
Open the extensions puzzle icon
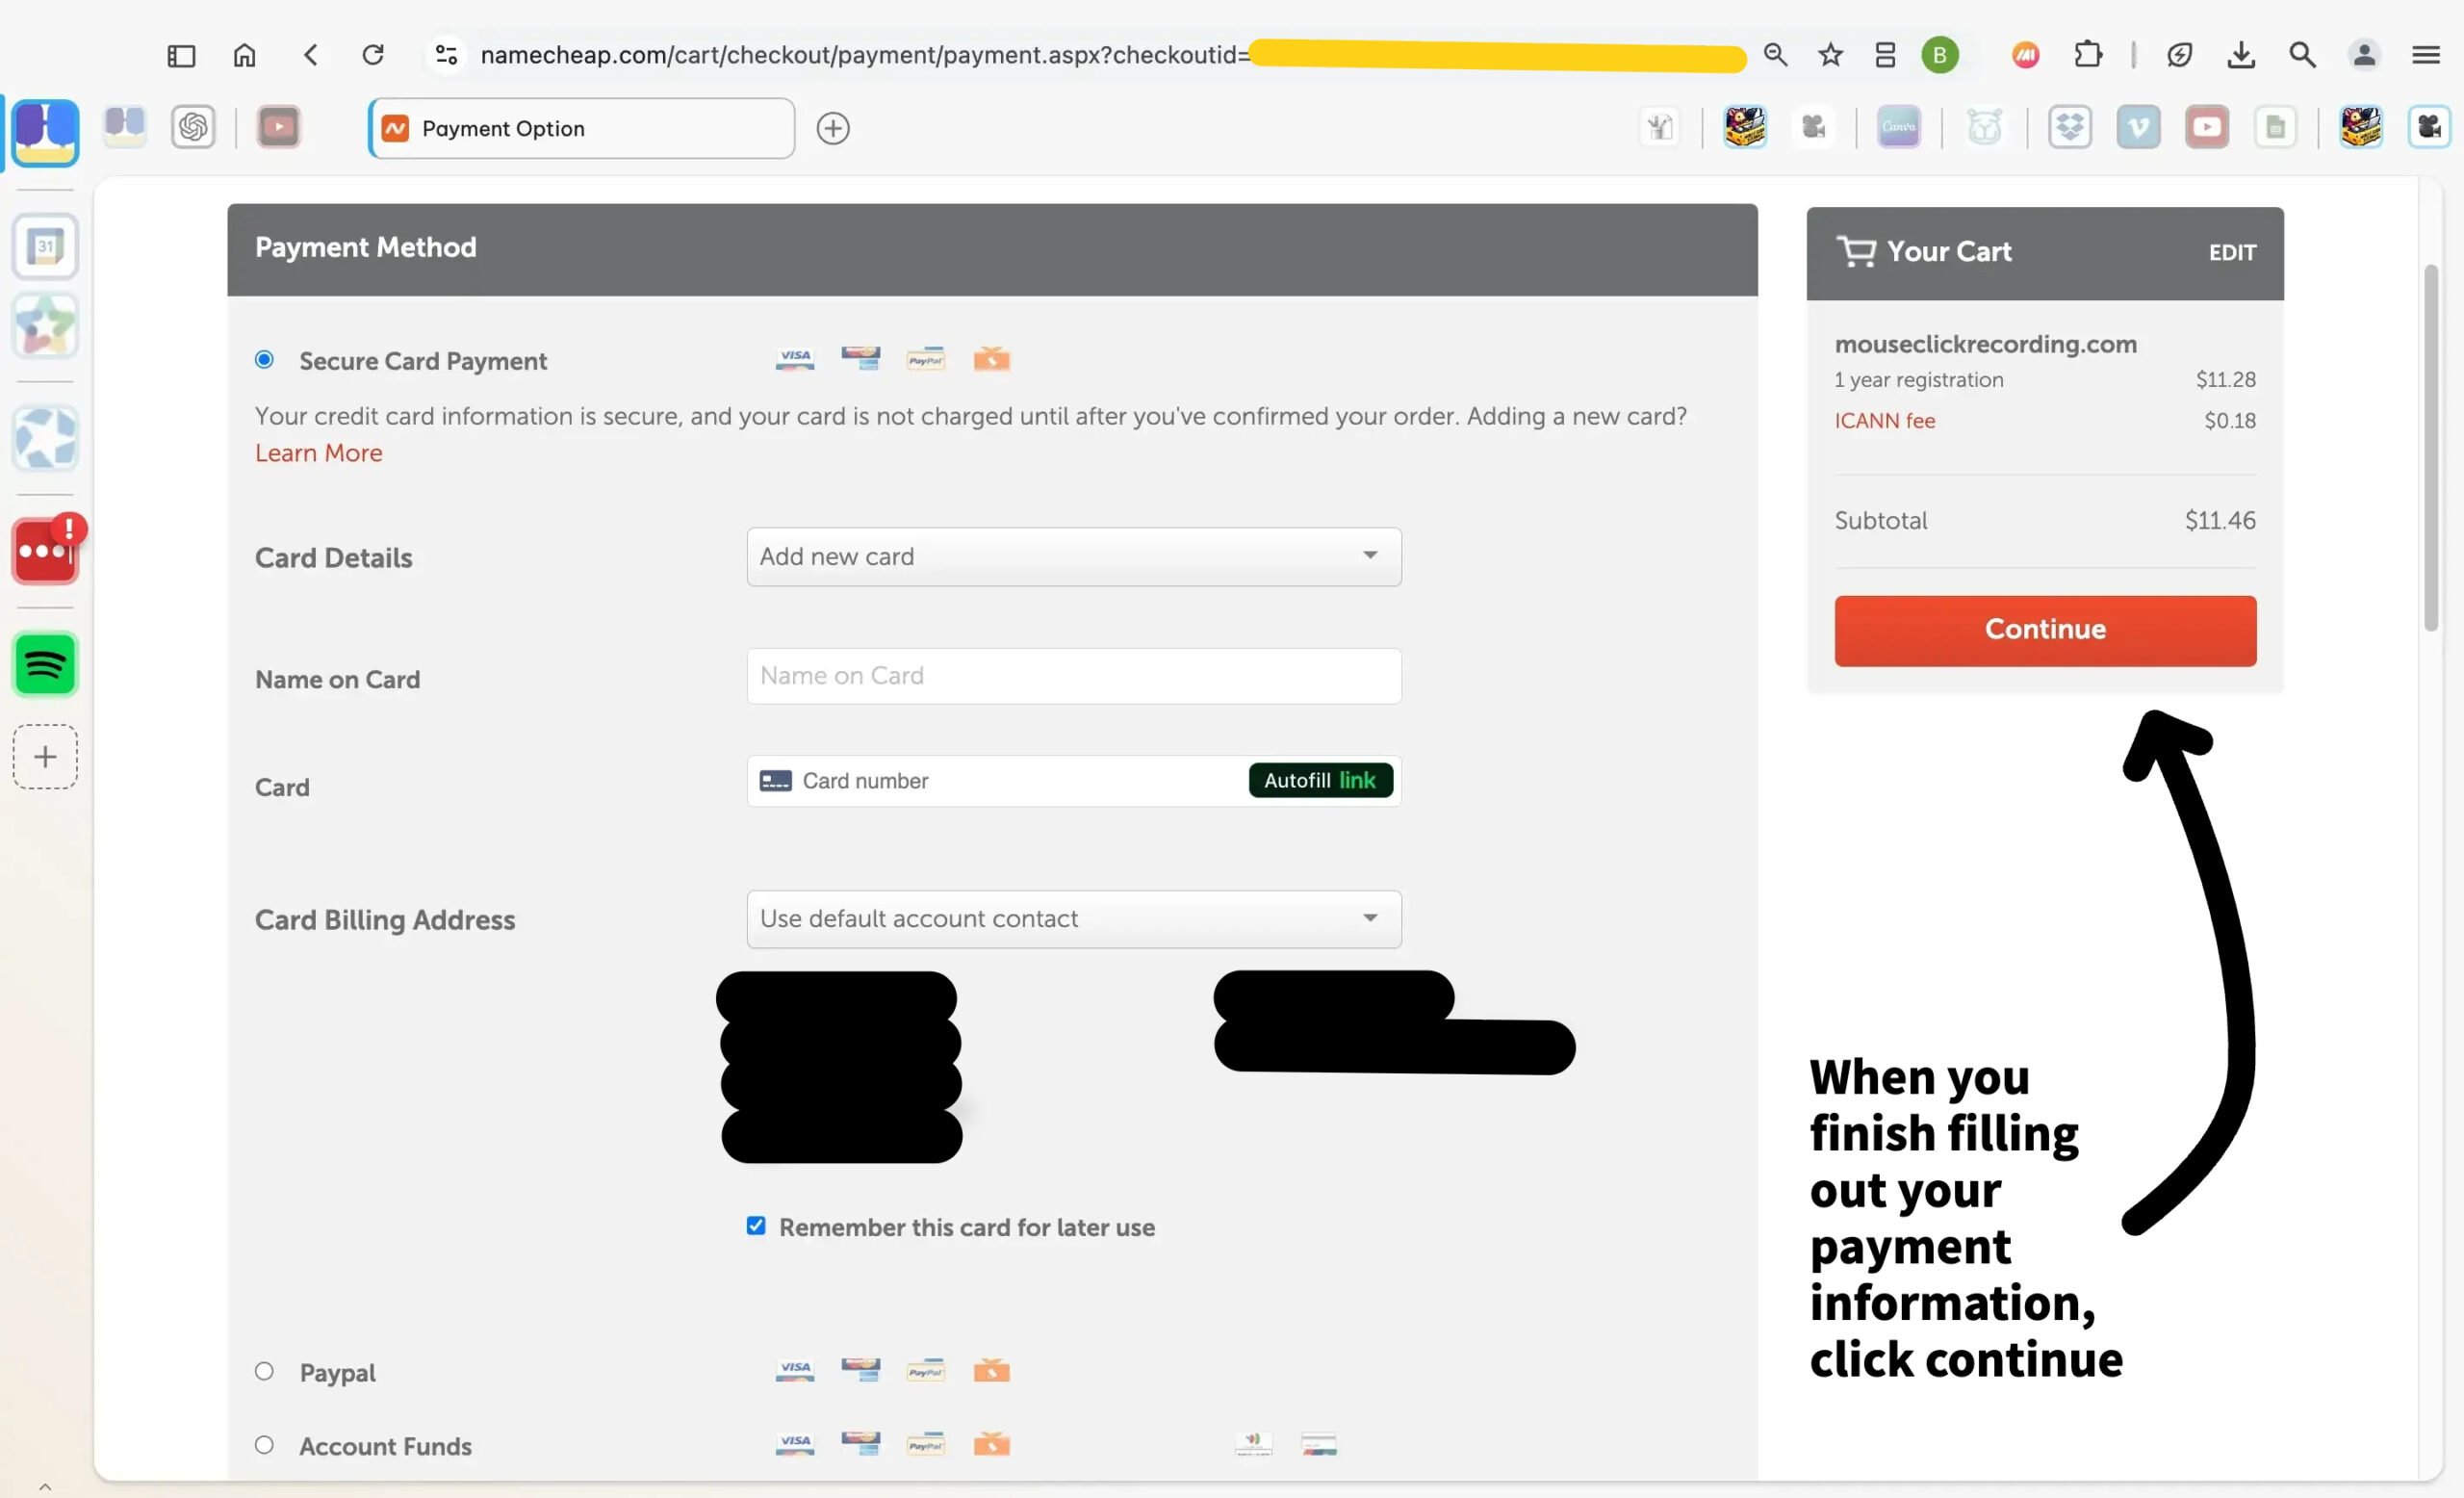coord(2088,55)
